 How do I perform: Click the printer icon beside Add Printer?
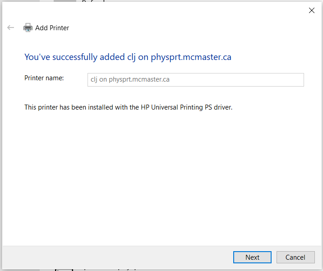[28, 28]
